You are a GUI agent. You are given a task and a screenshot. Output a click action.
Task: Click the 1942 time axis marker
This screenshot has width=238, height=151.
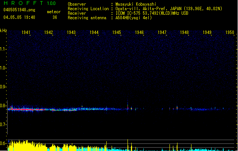pos(48,32)
